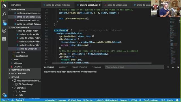Click the startCamera method name
181x102 pixels.
(x=61, y=30)
